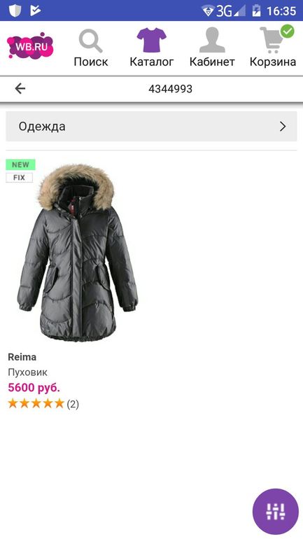Open the Пуховик product title
Viewport: 303px width, 539px height.
[x=27, y=372]
